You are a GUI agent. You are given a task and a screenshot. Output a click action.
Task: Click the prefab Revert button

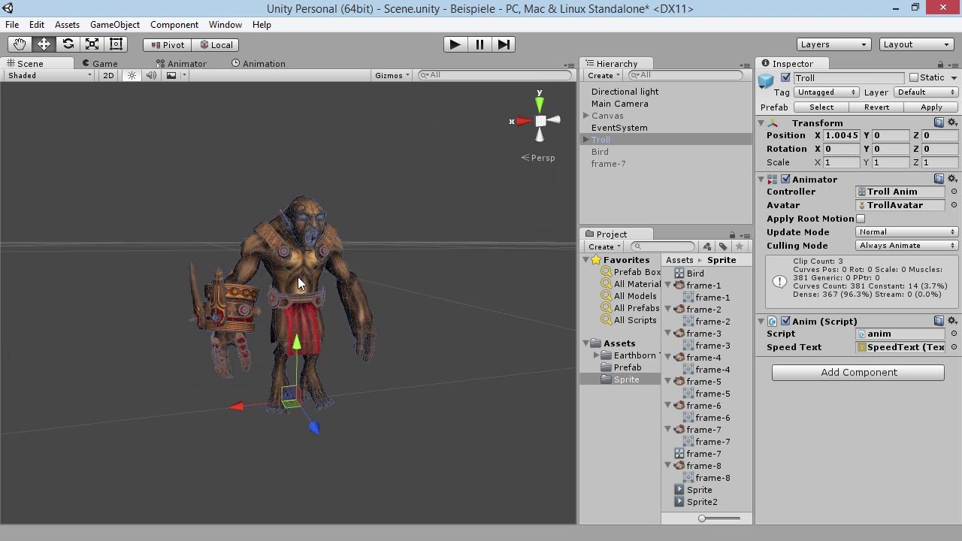(x=876, y=107)
